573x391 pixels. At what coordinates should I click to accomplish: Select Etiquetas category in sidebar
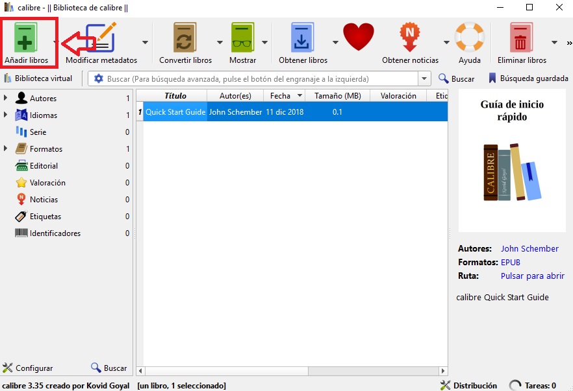click(x=45, y=217)
